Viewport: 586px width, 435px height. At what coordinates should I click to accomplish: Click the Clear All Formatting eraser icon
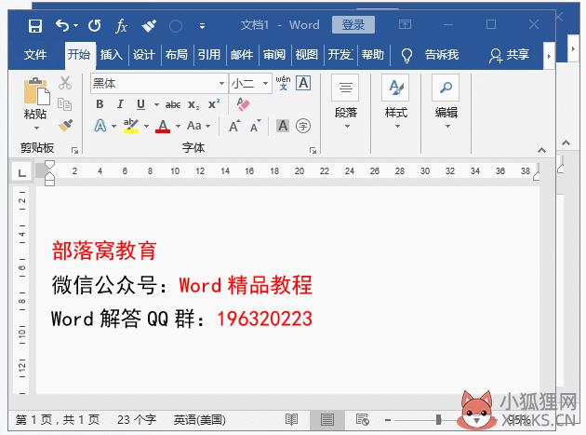coord(244,104)
